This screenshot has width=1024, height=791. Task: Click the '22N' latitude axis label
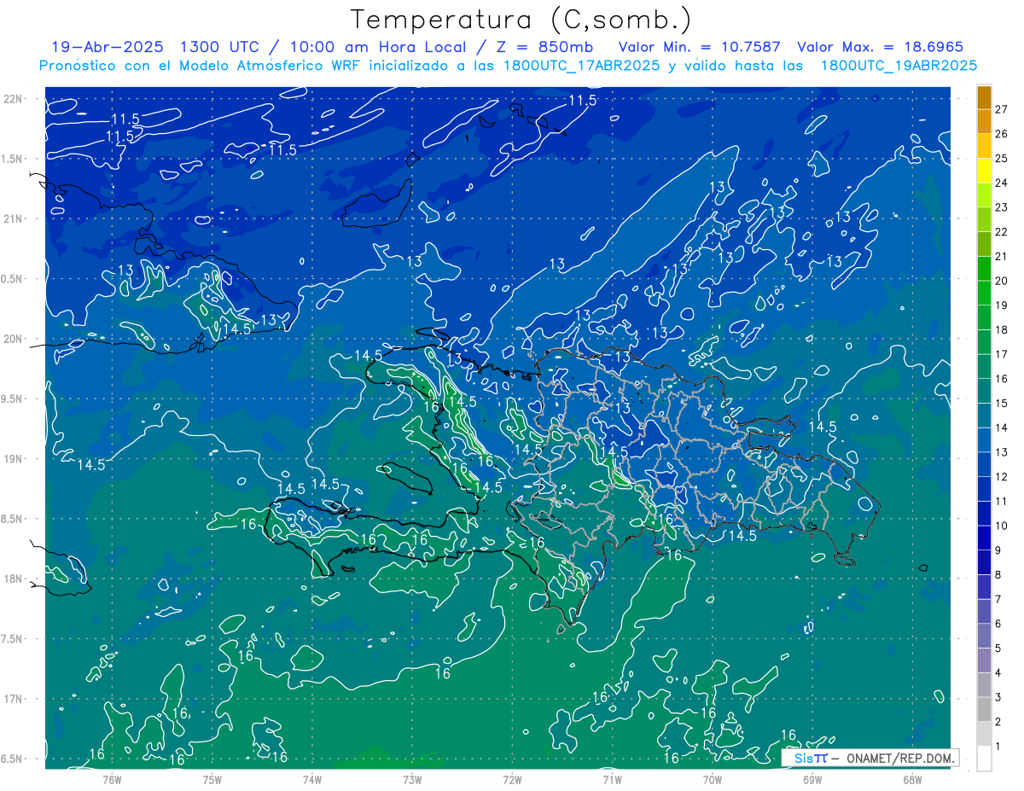tap(13, 99)
